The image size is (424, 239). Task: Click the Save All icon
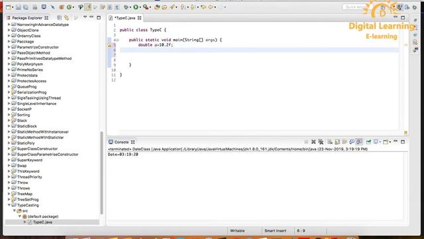click(x=26, y=7)
